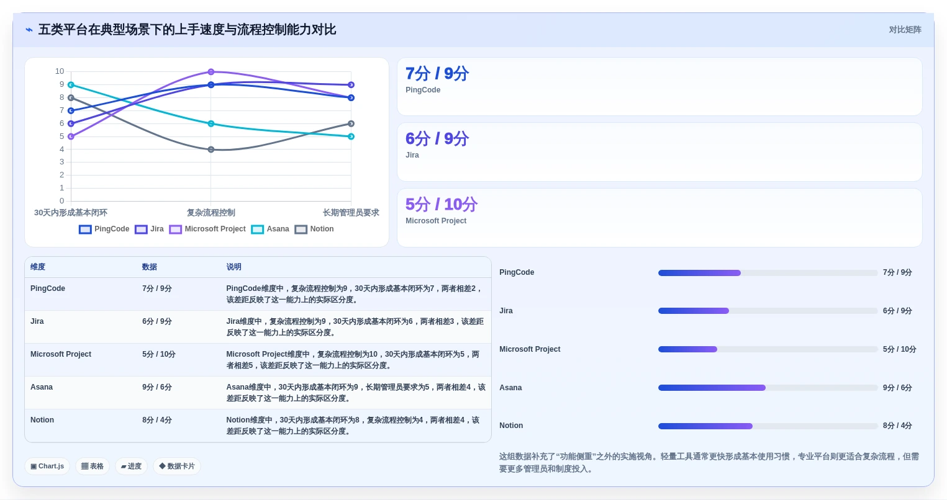Click the Jira progress bar
Screen dimensions: 947x500
pos(768,311)
